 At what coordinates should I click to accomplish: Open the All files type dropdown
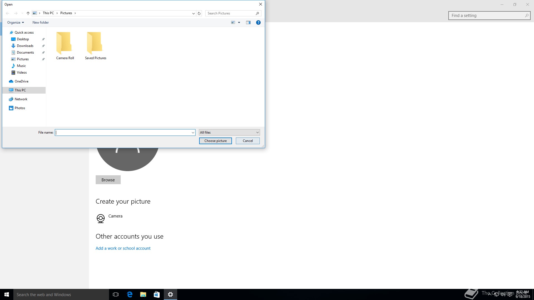229,132
